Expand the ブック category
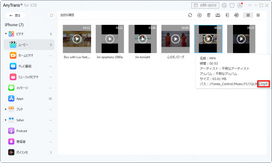272x163 pixels. pyautogui.click(x=5, y=109)
